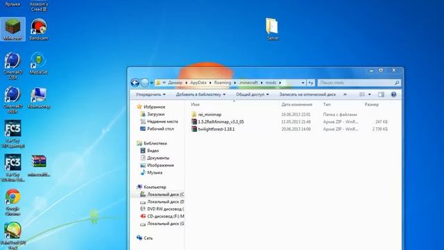
Task: Open the Cinema4D 64Bit desktop icon
Action: click(12, 100)
